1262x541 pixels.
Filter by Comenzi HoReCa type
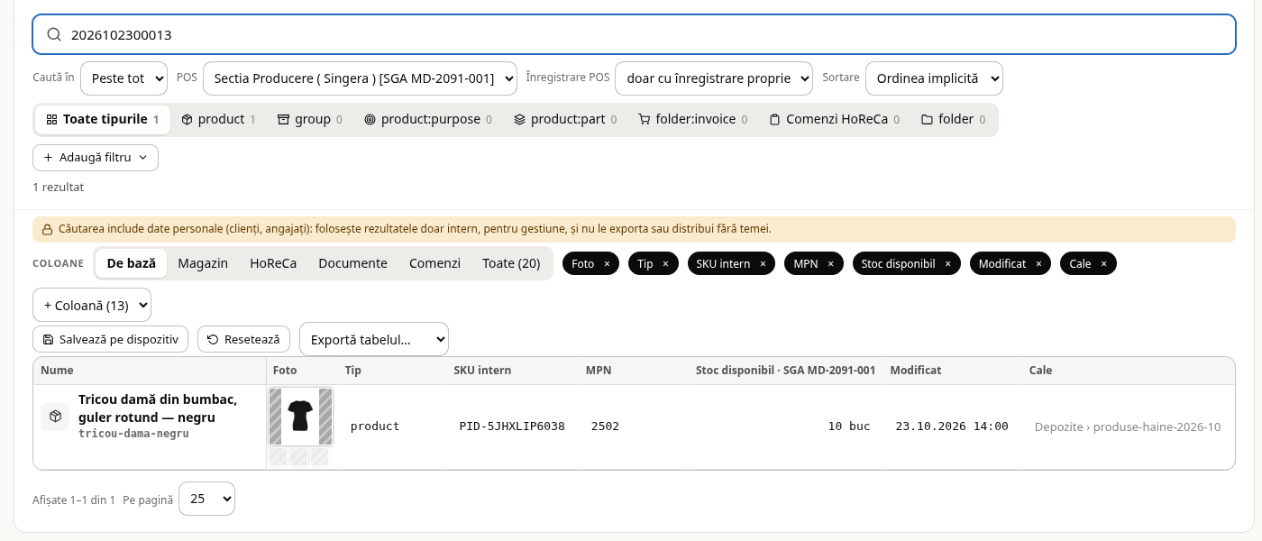pyautogui.click(x=834, y=119)
